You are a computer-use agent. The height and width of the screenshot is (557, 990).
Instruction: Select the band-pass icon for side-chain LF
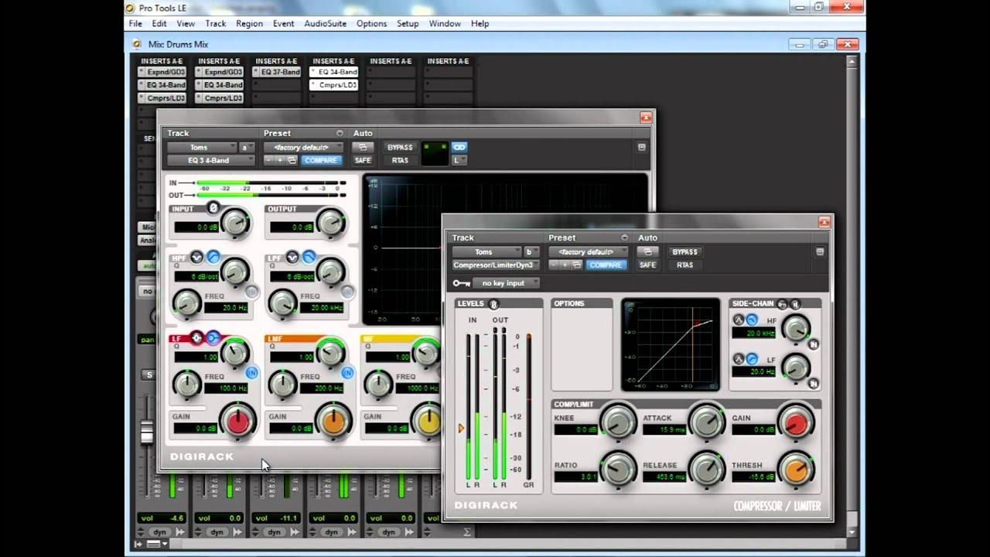click(x=739, y=359)
